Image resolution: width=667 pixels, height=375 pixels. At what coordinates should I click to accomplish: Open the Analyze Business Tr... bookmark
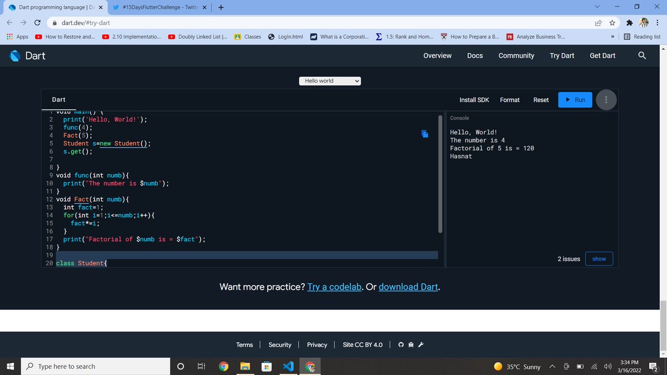click(537, 37)
